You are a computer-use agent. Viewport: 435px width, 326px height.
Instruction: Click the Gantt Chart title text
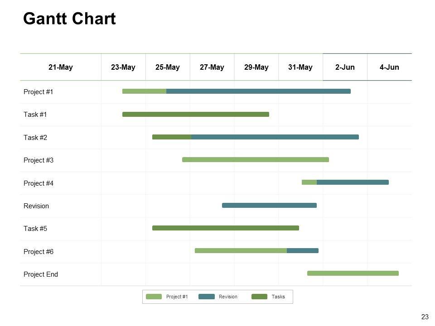coord(69,19)
